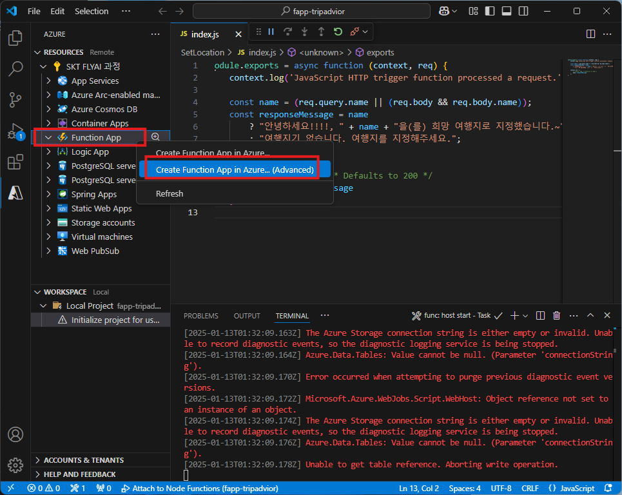
Task: Toggle primary side bar visibility
Action: pos(490,11)
